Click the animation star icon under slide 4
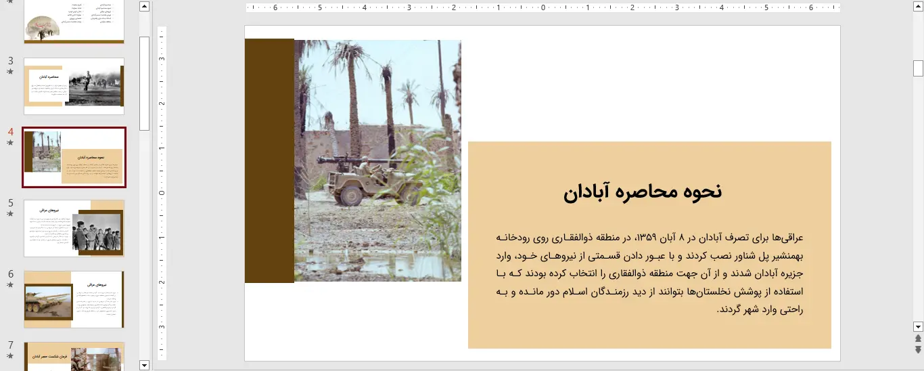 click(11, 143)
